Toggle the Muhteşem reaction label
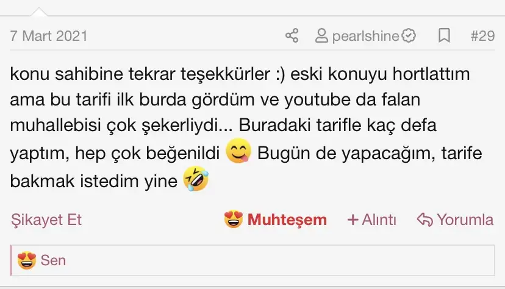Image resolution: width=505 pixels, height=289 pixels. coord(287,220)
